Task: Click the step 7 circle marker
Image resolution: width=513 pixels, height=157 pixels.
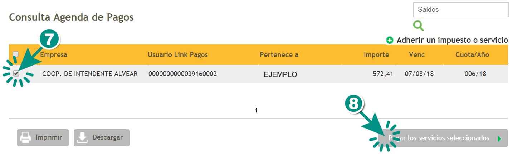Action: click(x=50, y=40)
